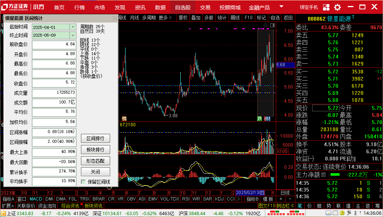Show more indicators with the > arrow
This screenshot has height=217, width=383.
click(x=239, y=199)
